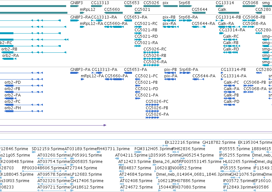
Task: Open the LD35995.5prime EST label
Action: tap(165, 155)
